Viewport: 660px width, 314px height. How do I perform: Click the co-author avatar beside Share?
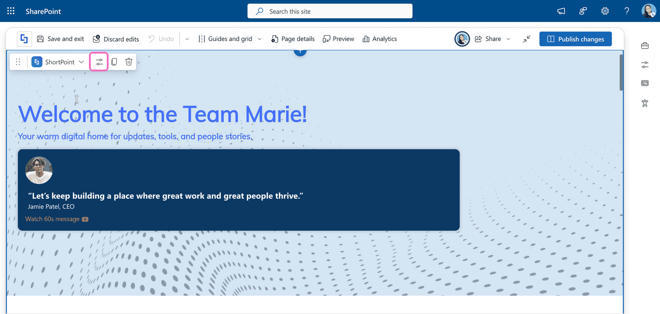tap(462, 39)
